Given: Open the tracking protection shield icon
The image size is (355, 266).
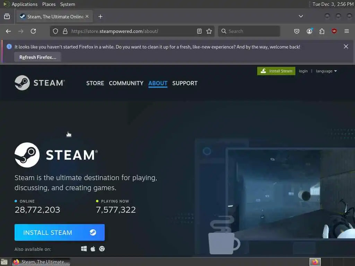Looking at the screenshot, I should pos(55,31).
